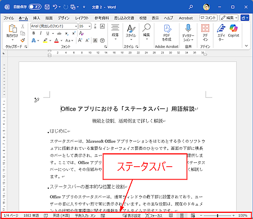Viewport: 253px width, 219px height.
Task: Click the Share button
Action: point(245,18)
